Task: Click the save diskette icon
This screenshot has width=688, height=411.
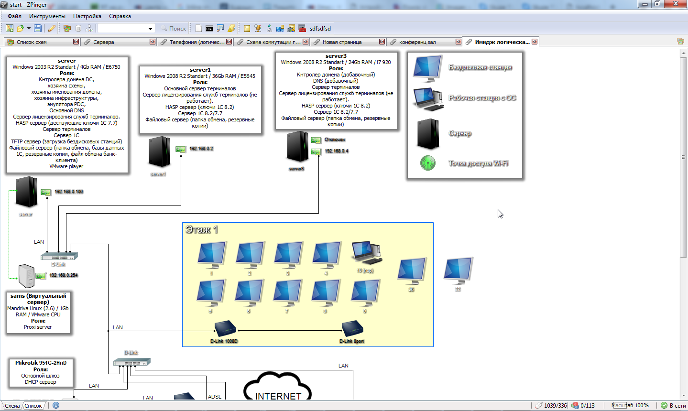Action: pos(38,29)
